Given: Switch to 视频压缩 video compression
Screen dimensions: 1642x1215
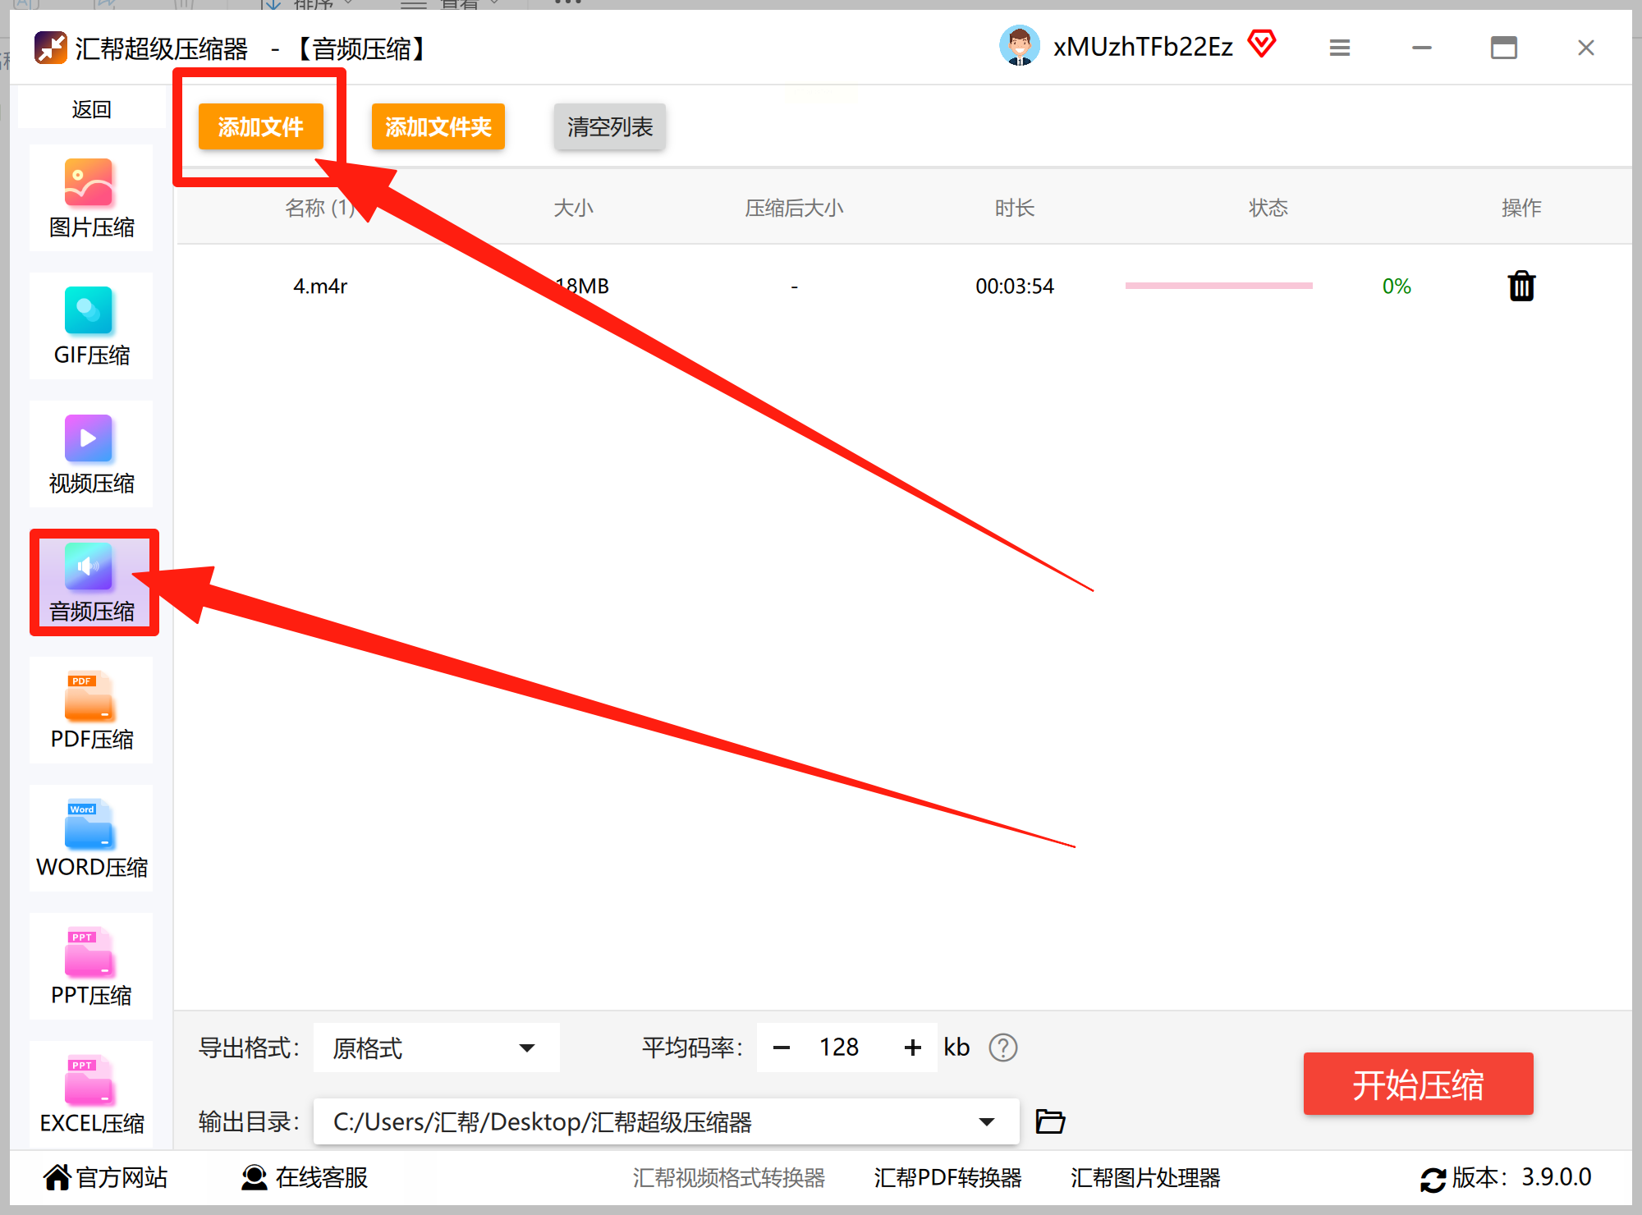Looking at the screenshot, I should point(91,455).
